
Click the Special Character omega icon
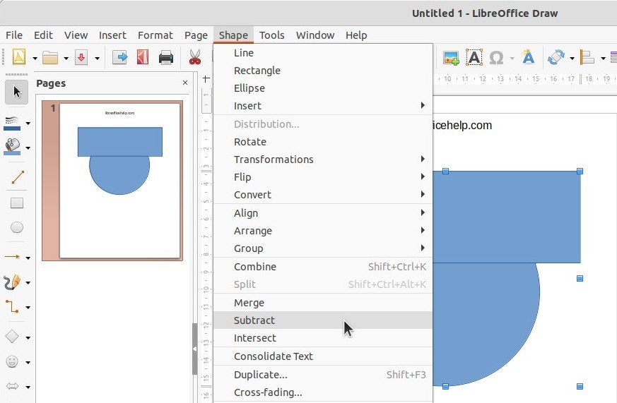pos(497,58)
